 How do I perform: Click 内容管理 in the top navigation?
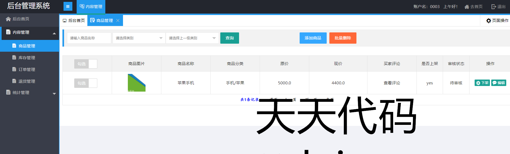point(91,7)
